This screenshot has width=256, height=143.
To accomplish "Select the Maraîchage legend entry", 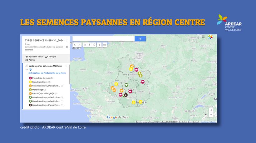I will click(37, 90).
